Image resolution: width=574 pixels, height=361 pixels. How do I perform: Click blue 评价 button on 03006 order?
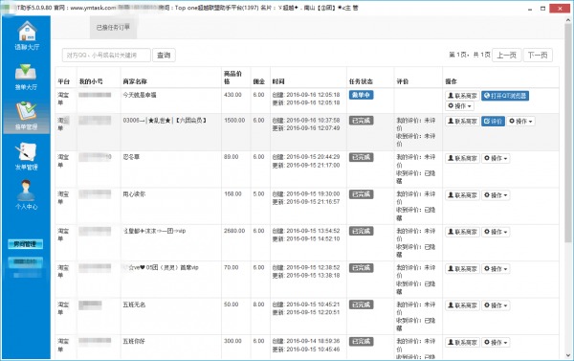coord(493,121)
